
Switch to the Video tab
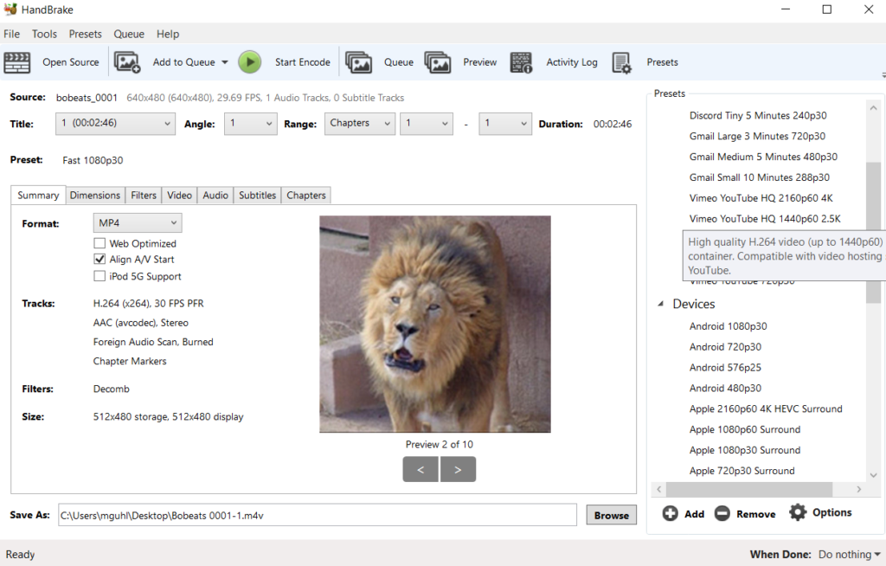(179, 196)
